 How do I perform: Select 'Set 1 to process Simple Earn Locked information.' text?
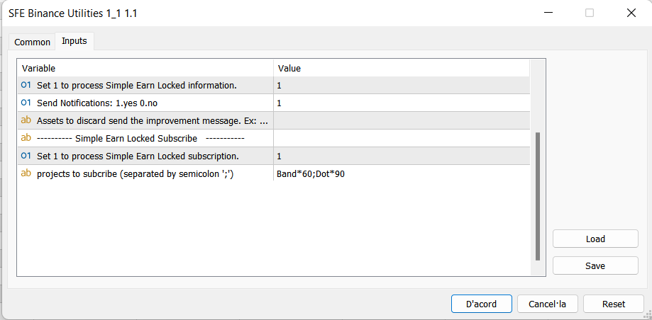(x=137, y=86)
